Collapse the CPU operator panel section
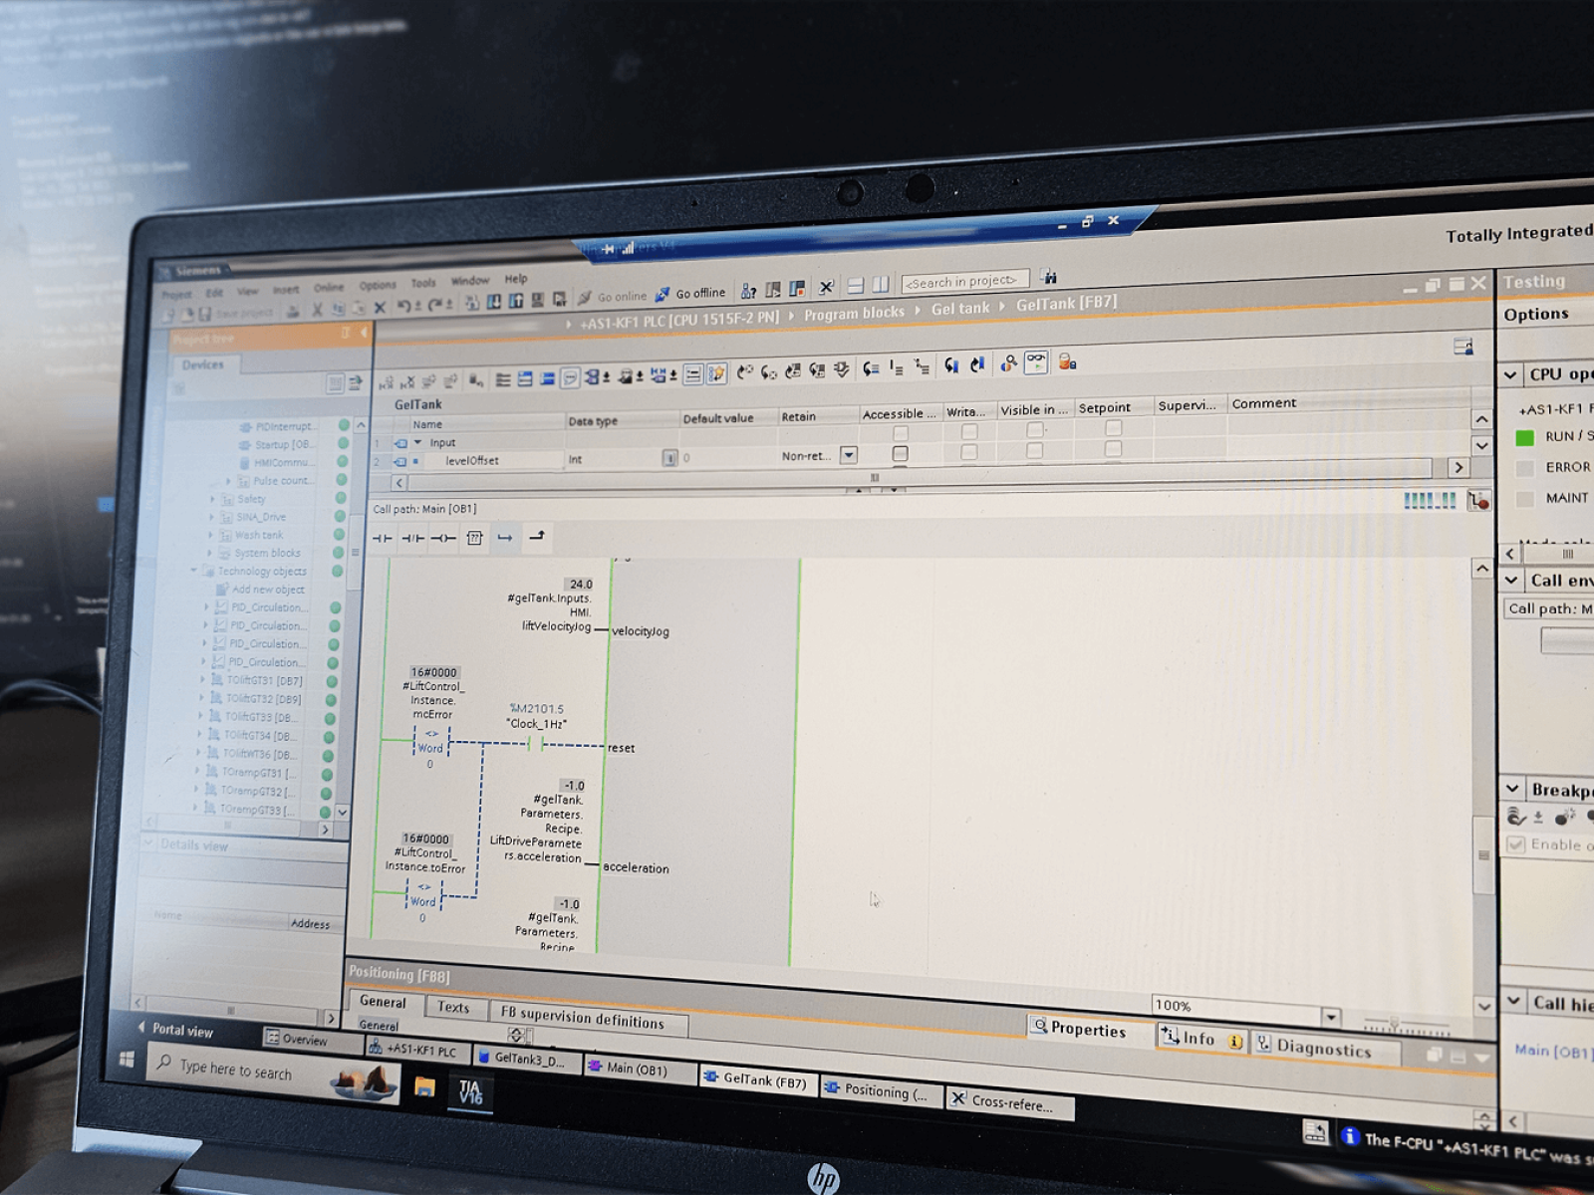Viewport: 1594px width, 1195px height. [1510, 374]
